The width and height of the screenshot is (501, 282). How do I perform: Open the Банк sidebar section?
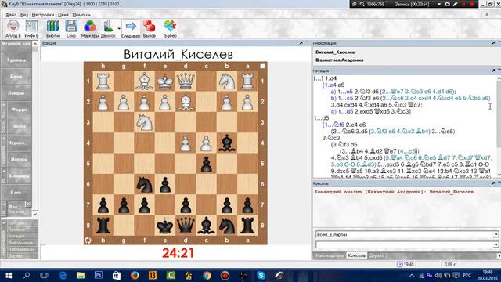16,193
